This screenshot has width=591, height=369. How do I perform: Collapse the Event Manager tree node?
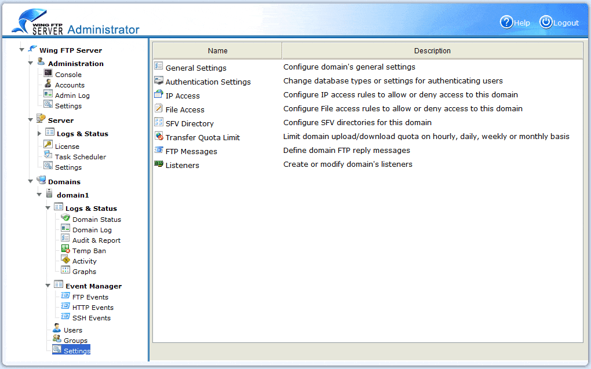(x=48, y=286)
